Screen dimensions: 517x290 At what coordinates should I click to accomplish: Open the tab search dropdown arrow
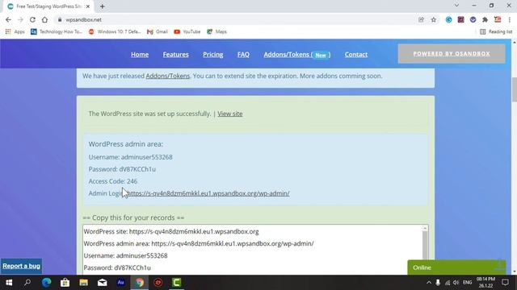coord(456,6)
